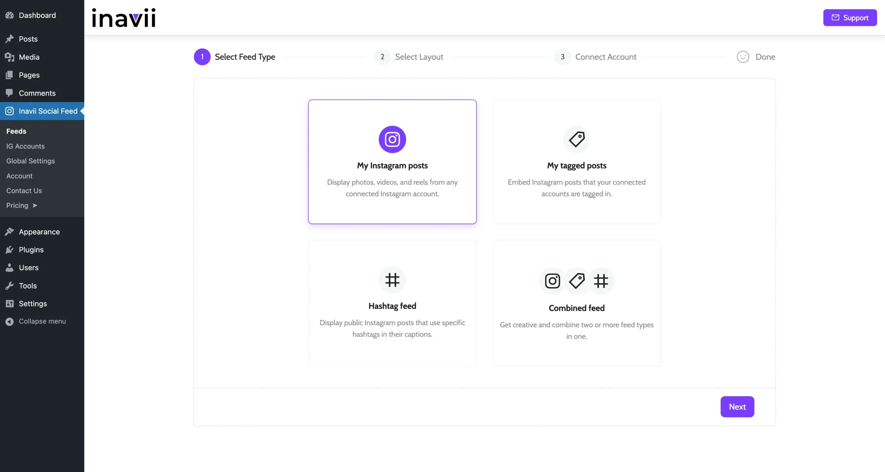Go to Global Settings submenu item
Screen dimensions: 885x472
30,161
